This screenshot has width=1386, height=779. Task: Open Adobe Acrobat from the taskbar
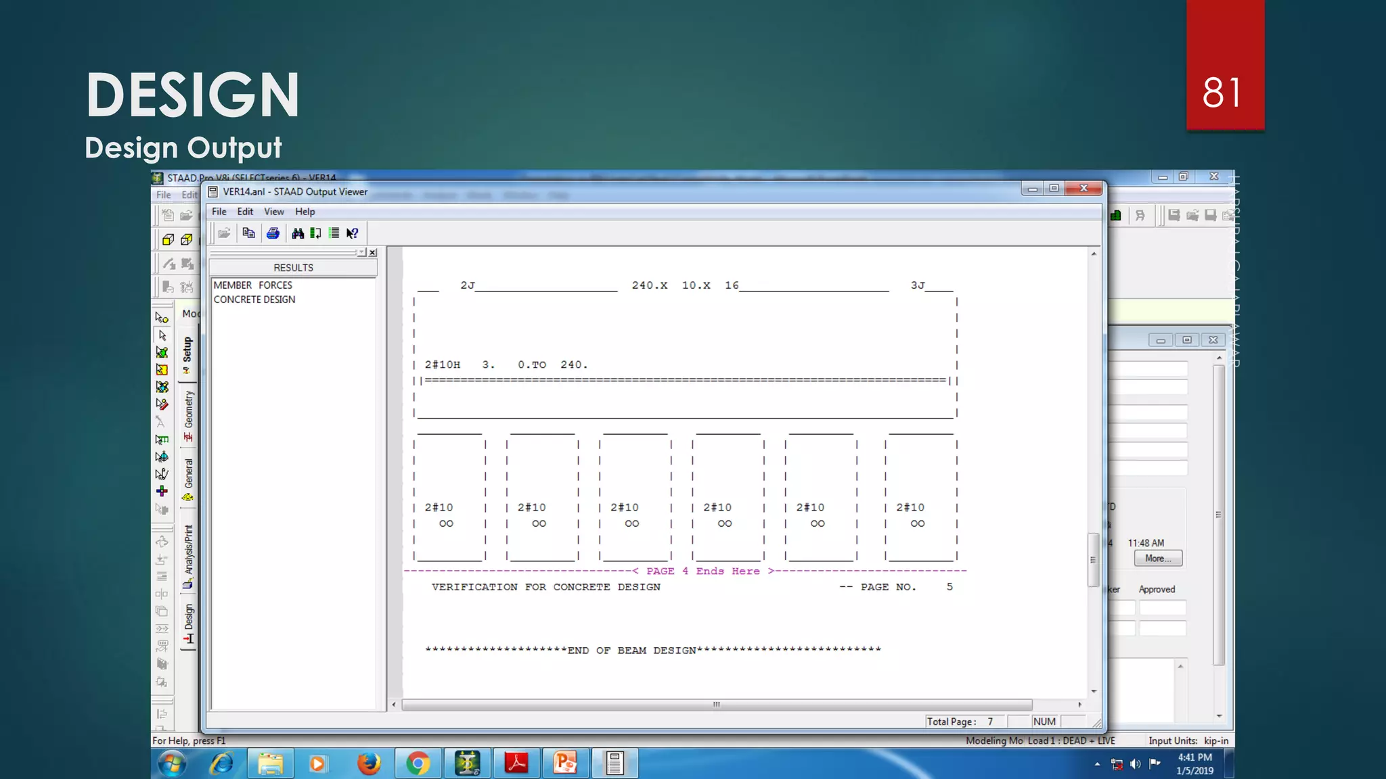(516, 763)
